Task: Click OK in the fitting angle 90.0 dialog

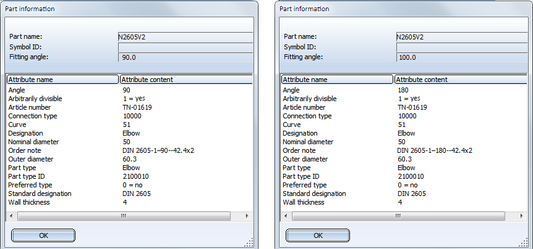Action: point(43,235)
